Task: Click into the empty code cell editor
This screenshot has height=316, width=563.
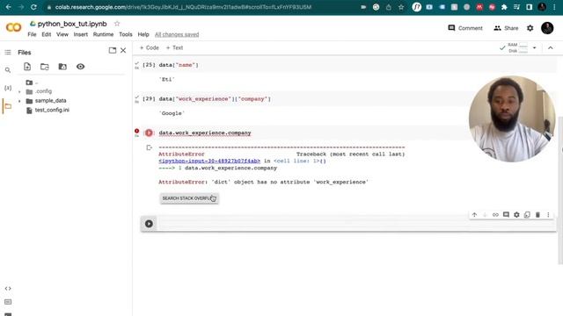Action: [x=355, y=224]
